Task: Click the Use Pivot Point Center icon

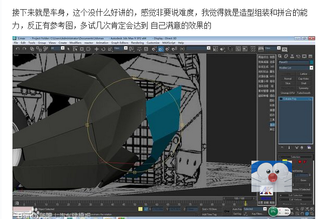Action: (x=131, y=49)
